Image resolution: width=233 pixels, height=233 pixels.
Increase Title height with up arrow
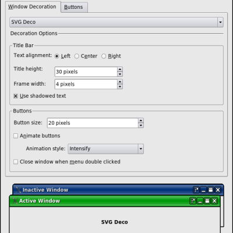[x=120, y=69]
